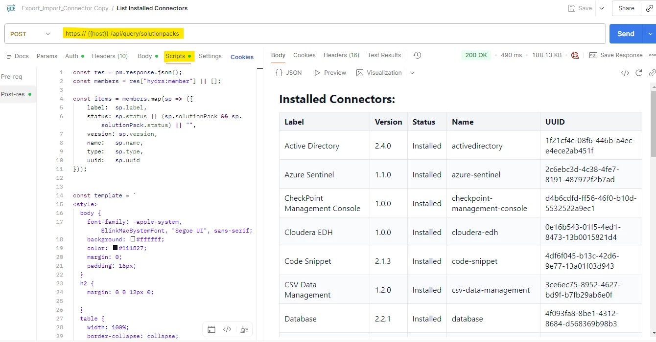
Task: Click the List Installed Connectors request title
Action: click(x=152, y=8)
